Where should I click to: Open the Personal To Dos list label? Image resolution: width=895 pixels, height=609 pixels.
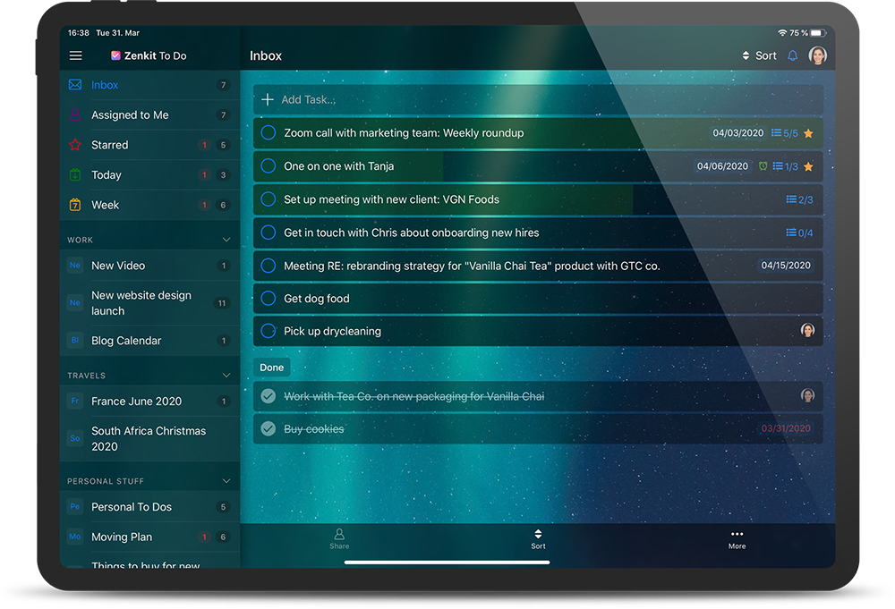[132, 507]
